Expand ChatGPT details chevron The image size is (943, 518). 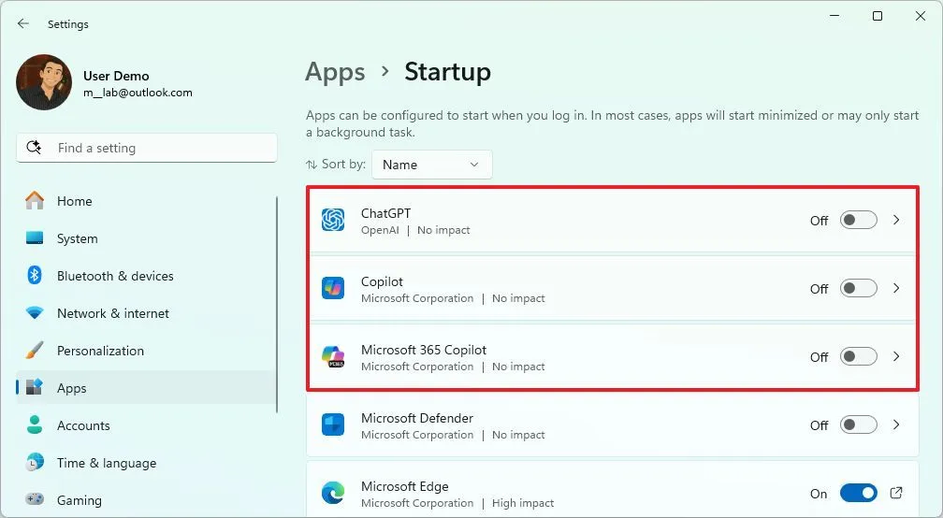click(x=895, y=221)
